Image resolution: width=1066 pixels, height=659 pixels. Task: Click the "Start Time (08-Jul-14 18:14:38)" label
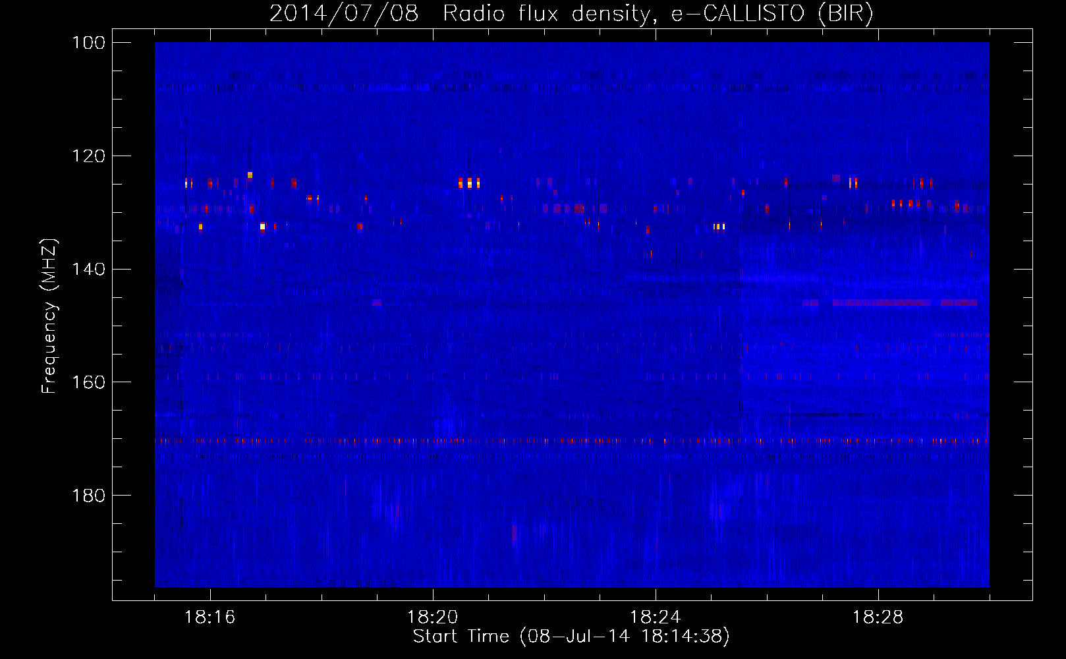(571, 637)
